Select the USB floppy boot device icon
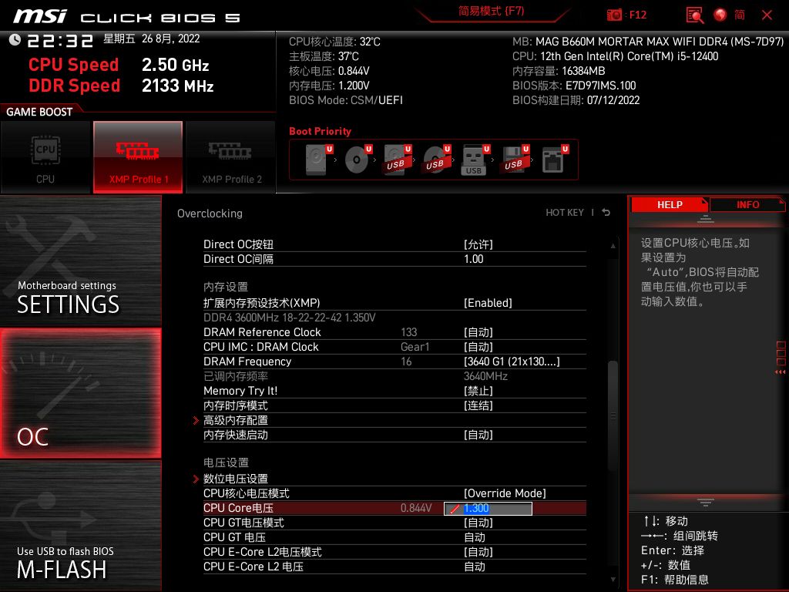The image size is (789, 592). point(514,160)
